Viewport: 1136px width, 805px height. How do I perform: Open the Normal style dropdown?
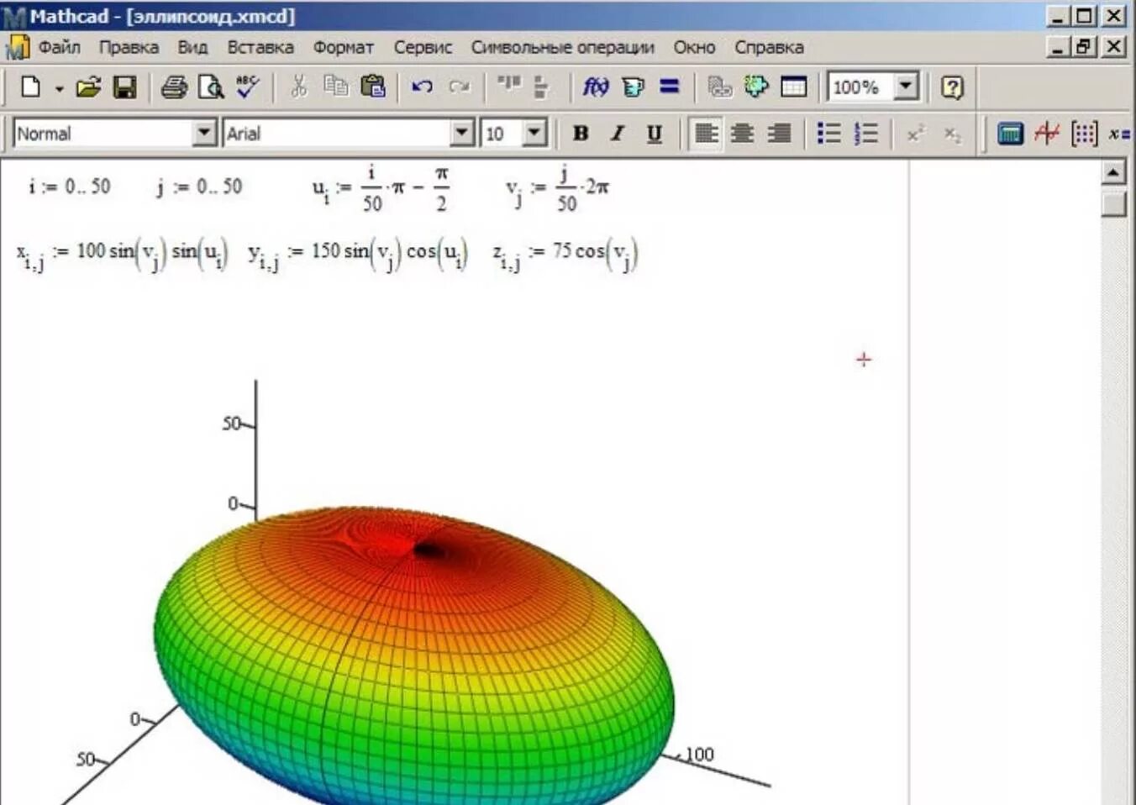click(x=204, y=133)
